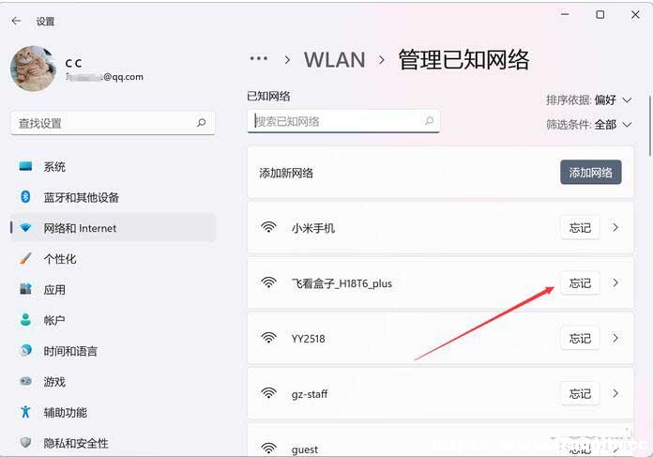Expand YY2518 network details chevron
The height and width of the screenshot is (457, 653).
(x=615, y=338)
